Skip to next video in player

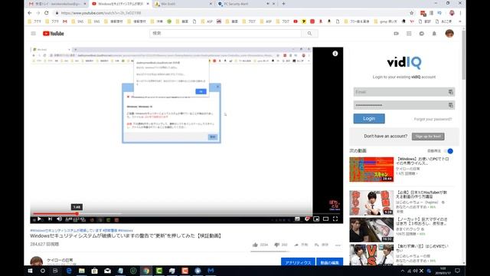tap(50, 219)
